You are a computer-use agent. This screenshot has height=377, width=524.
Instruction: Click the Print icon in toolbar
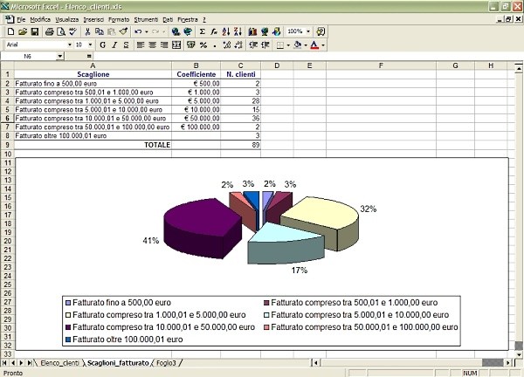(x=49, y=31)
